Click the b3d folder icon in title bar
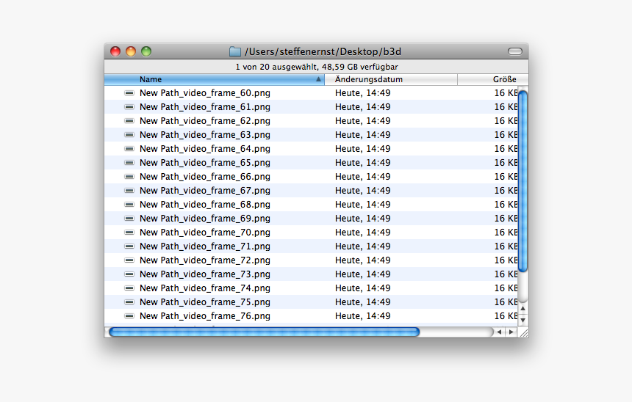 point(235,51)
